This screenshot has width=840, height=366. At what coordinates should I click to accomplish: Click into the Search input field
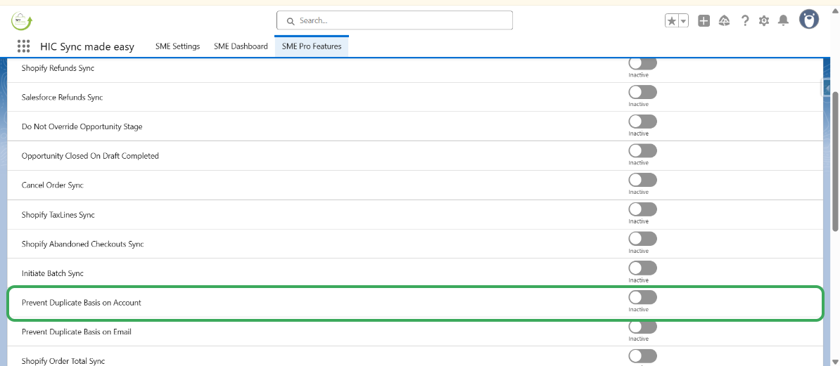(395, 20)
